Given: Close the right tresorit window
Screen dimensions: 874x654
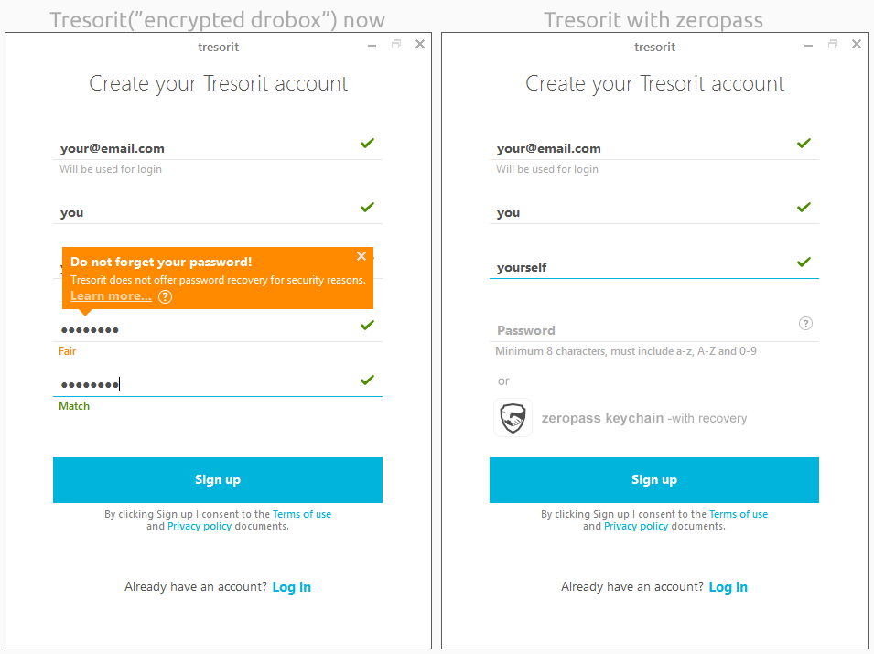Looking at the screenshot, I should (x=857, y=44).
